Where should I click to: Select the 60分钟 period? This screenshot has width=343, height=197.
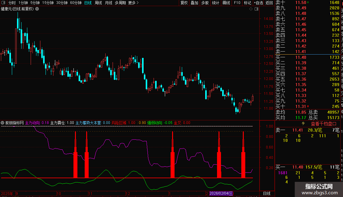(x=76, y=3)
